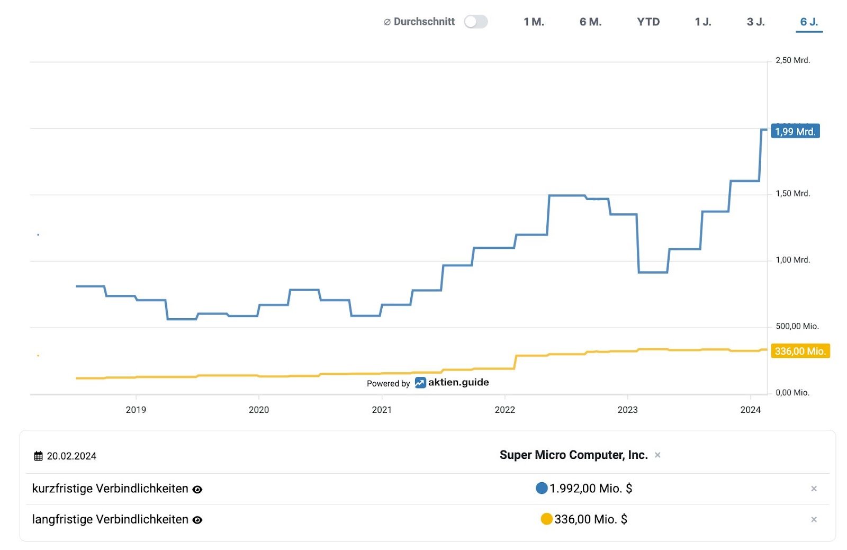
Task: Select the 3 J. time range
Action: click(x=755, y=22)
